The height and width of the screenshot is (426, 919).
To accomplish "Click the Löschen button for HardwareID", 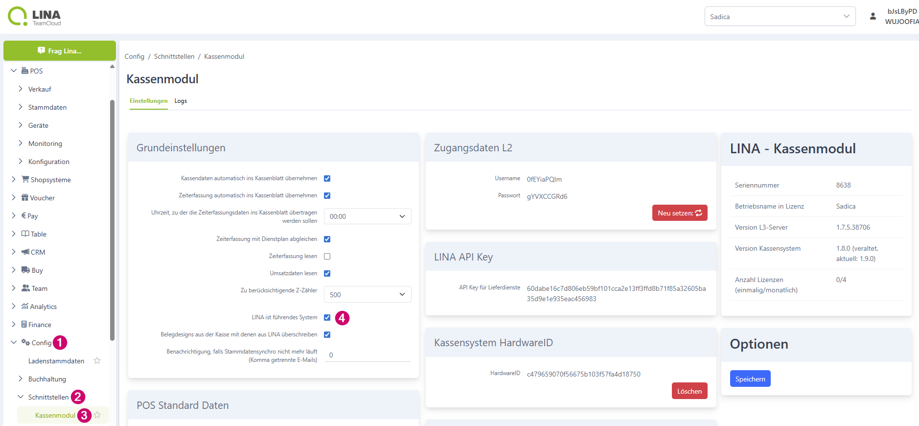I will click(689, 391).
